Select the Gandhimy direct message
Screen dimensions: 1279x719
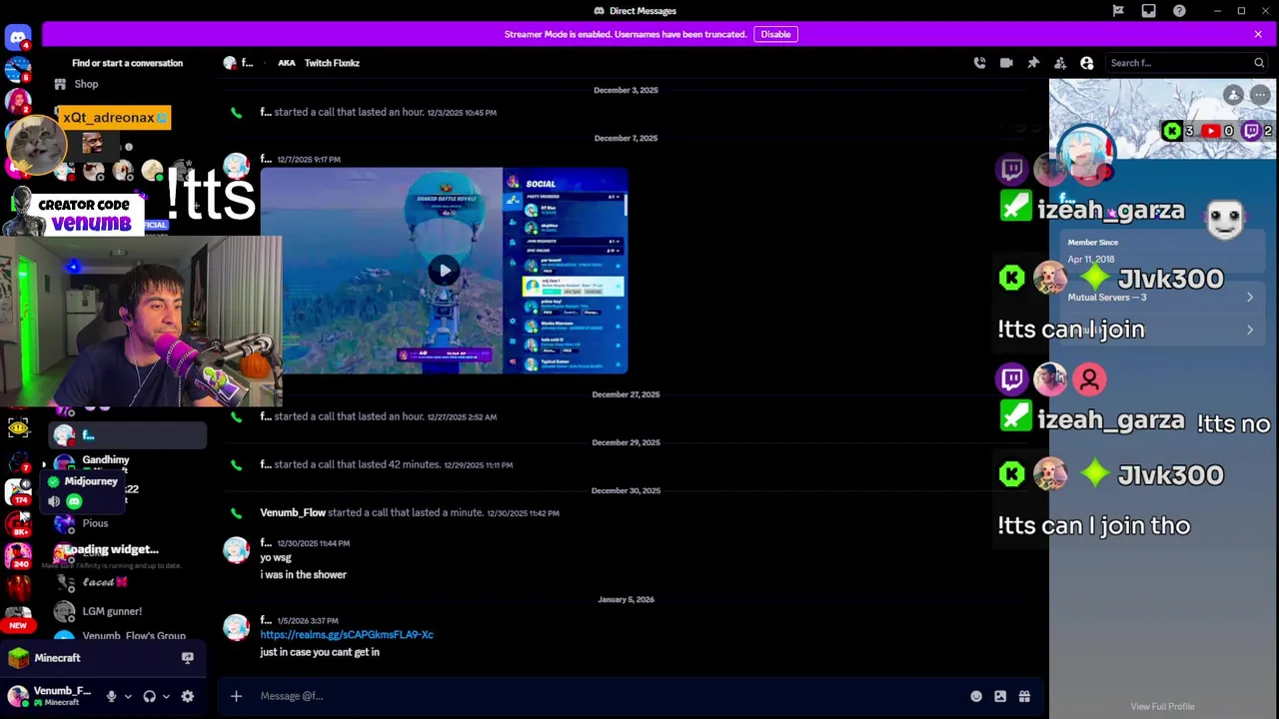pyautogui.click(x=105, y=459)
